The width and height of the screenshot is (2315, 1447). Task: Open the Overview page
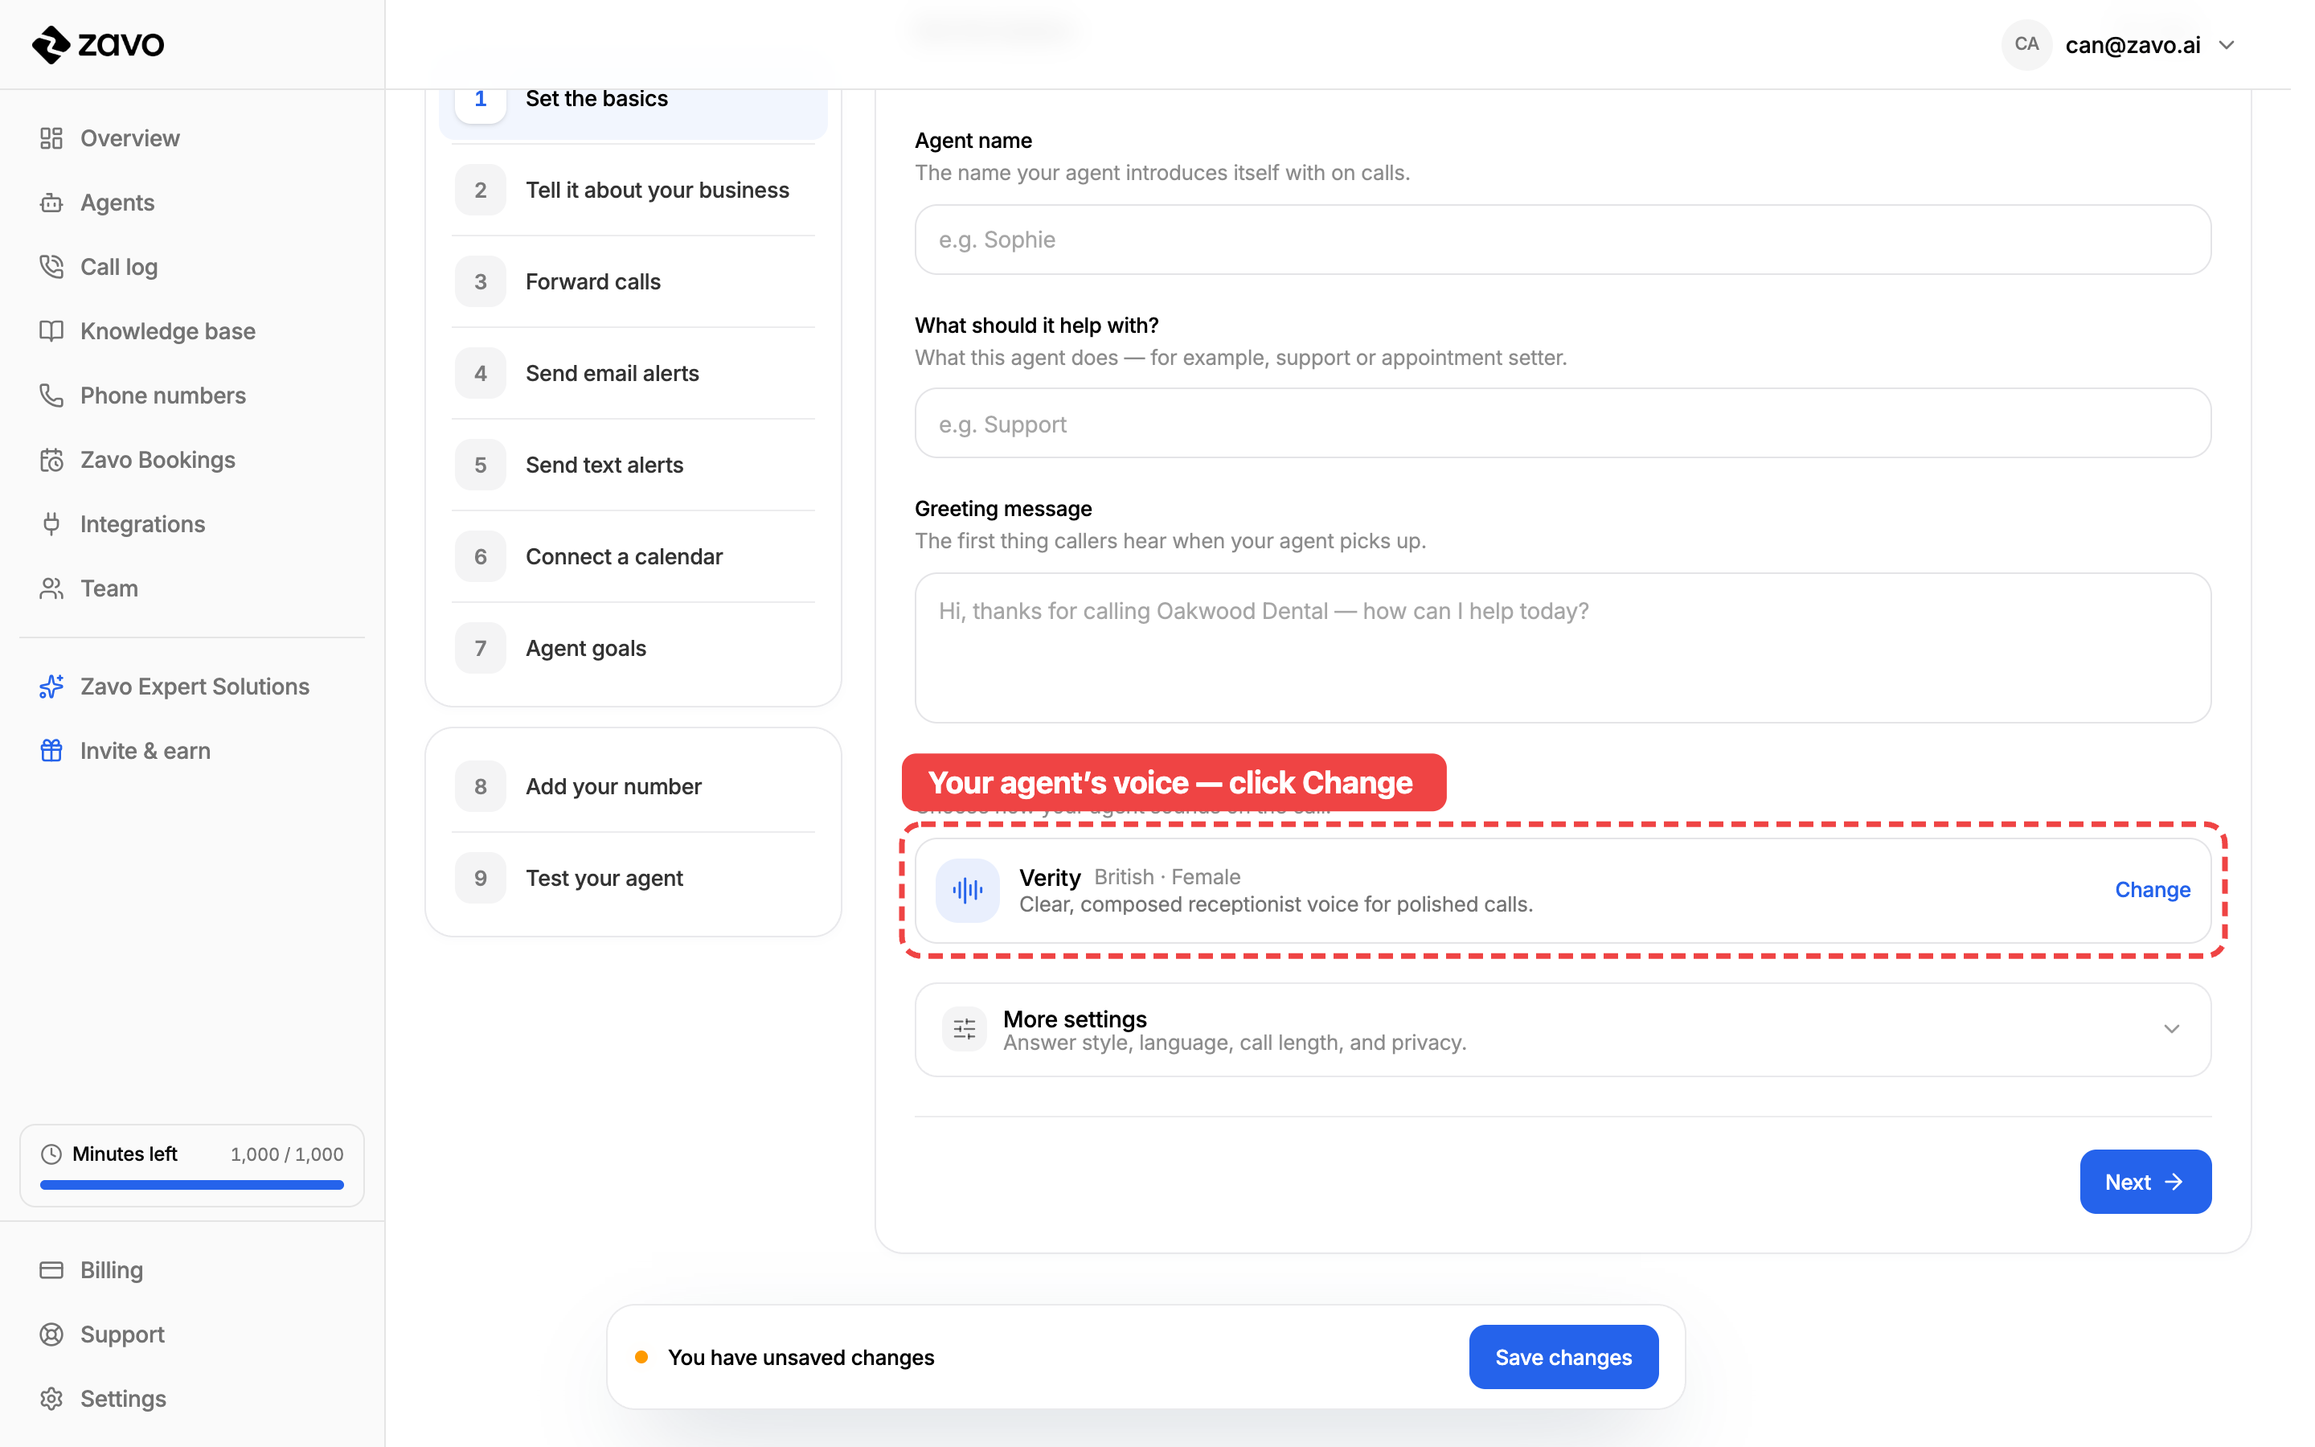(192, 139)
